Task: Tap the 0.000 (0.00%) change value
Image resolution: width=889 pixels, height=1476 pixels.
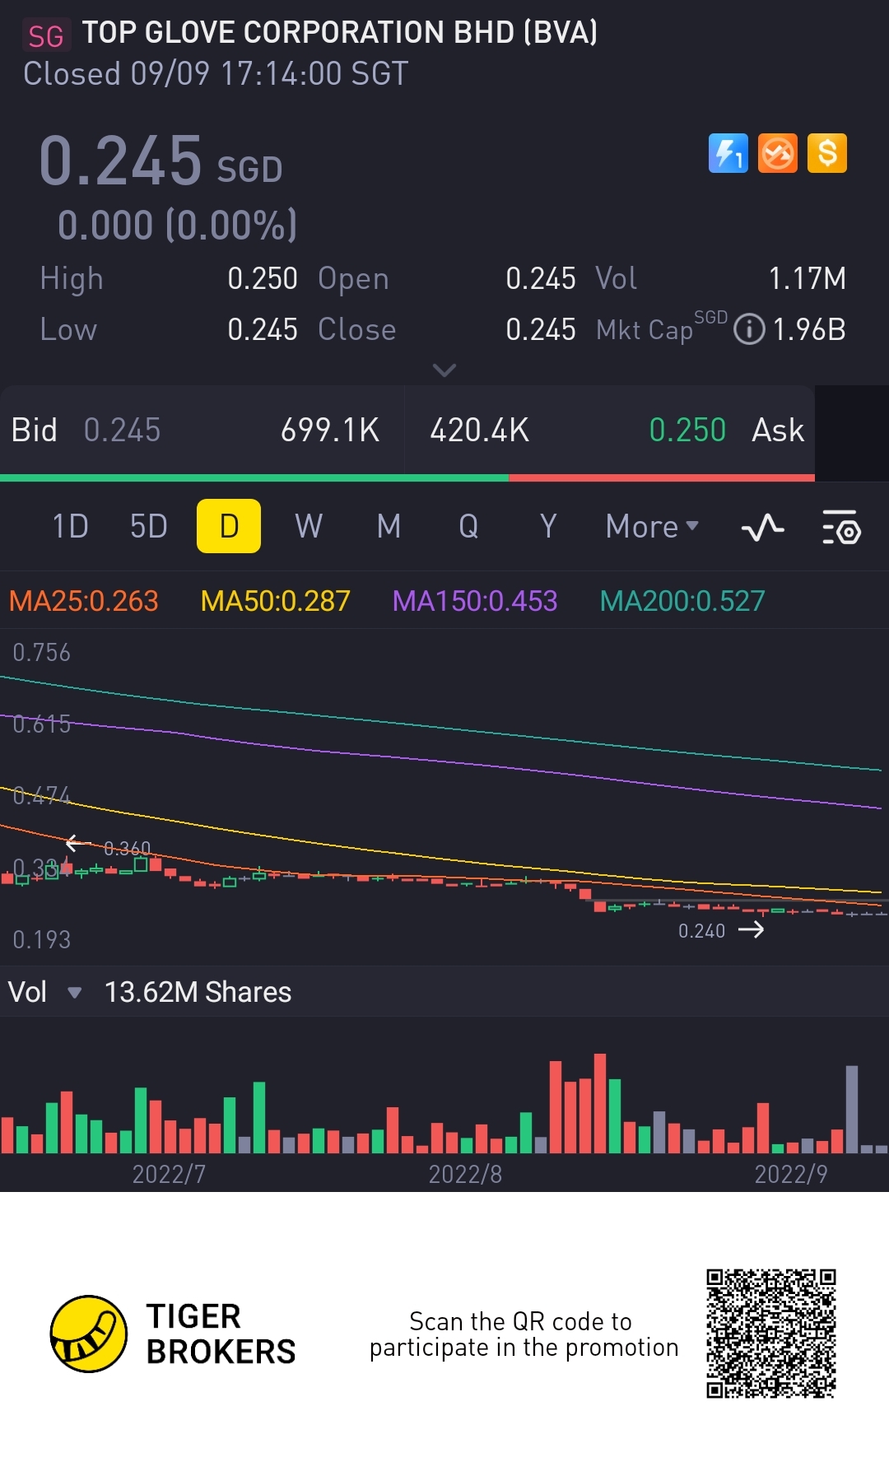Action: point(177,226)
